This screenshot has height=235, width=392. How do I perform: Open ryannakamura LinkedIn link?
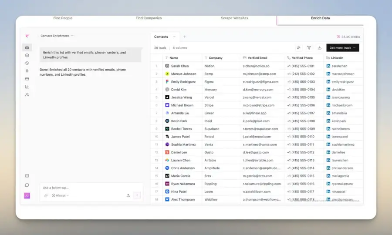(342, 184)
